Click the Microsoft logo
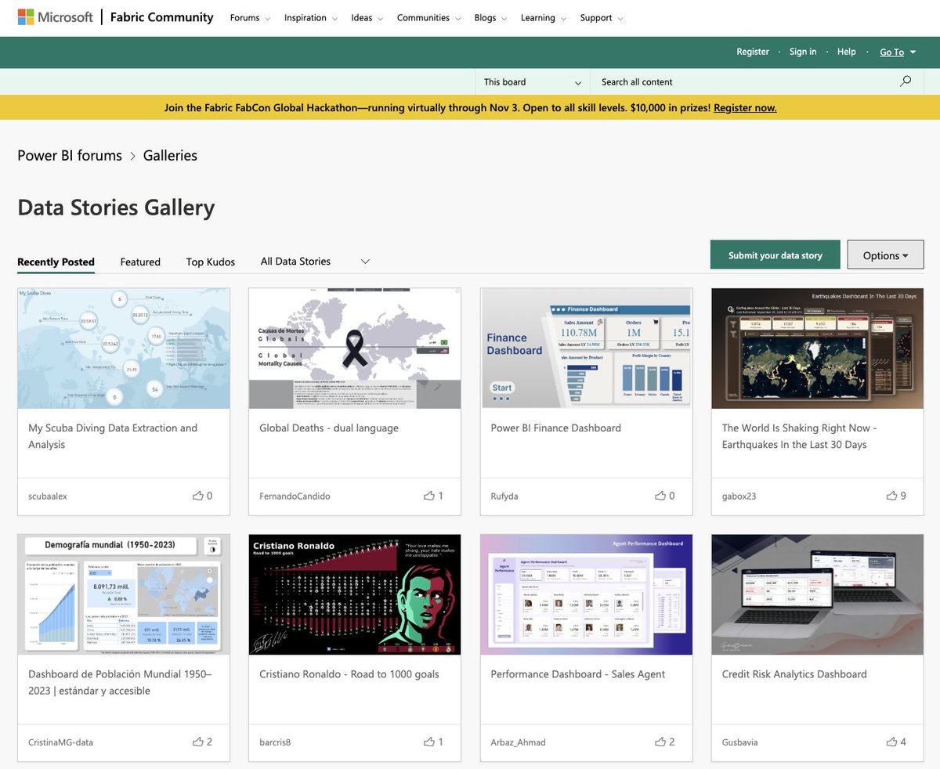Viewport: 940px width, 769px height. click(x=55, y=17)
